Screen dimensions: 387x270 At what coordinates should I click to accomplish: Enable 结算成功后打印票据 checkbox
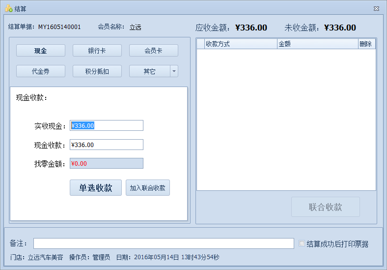point(302,243)
